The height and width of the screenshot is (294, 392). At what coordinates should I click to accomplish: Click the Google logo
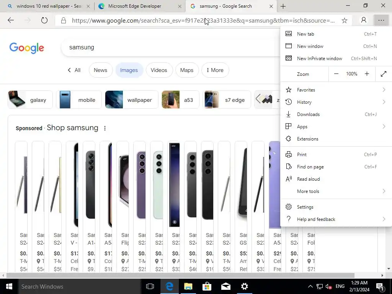(x=27, y=48)
